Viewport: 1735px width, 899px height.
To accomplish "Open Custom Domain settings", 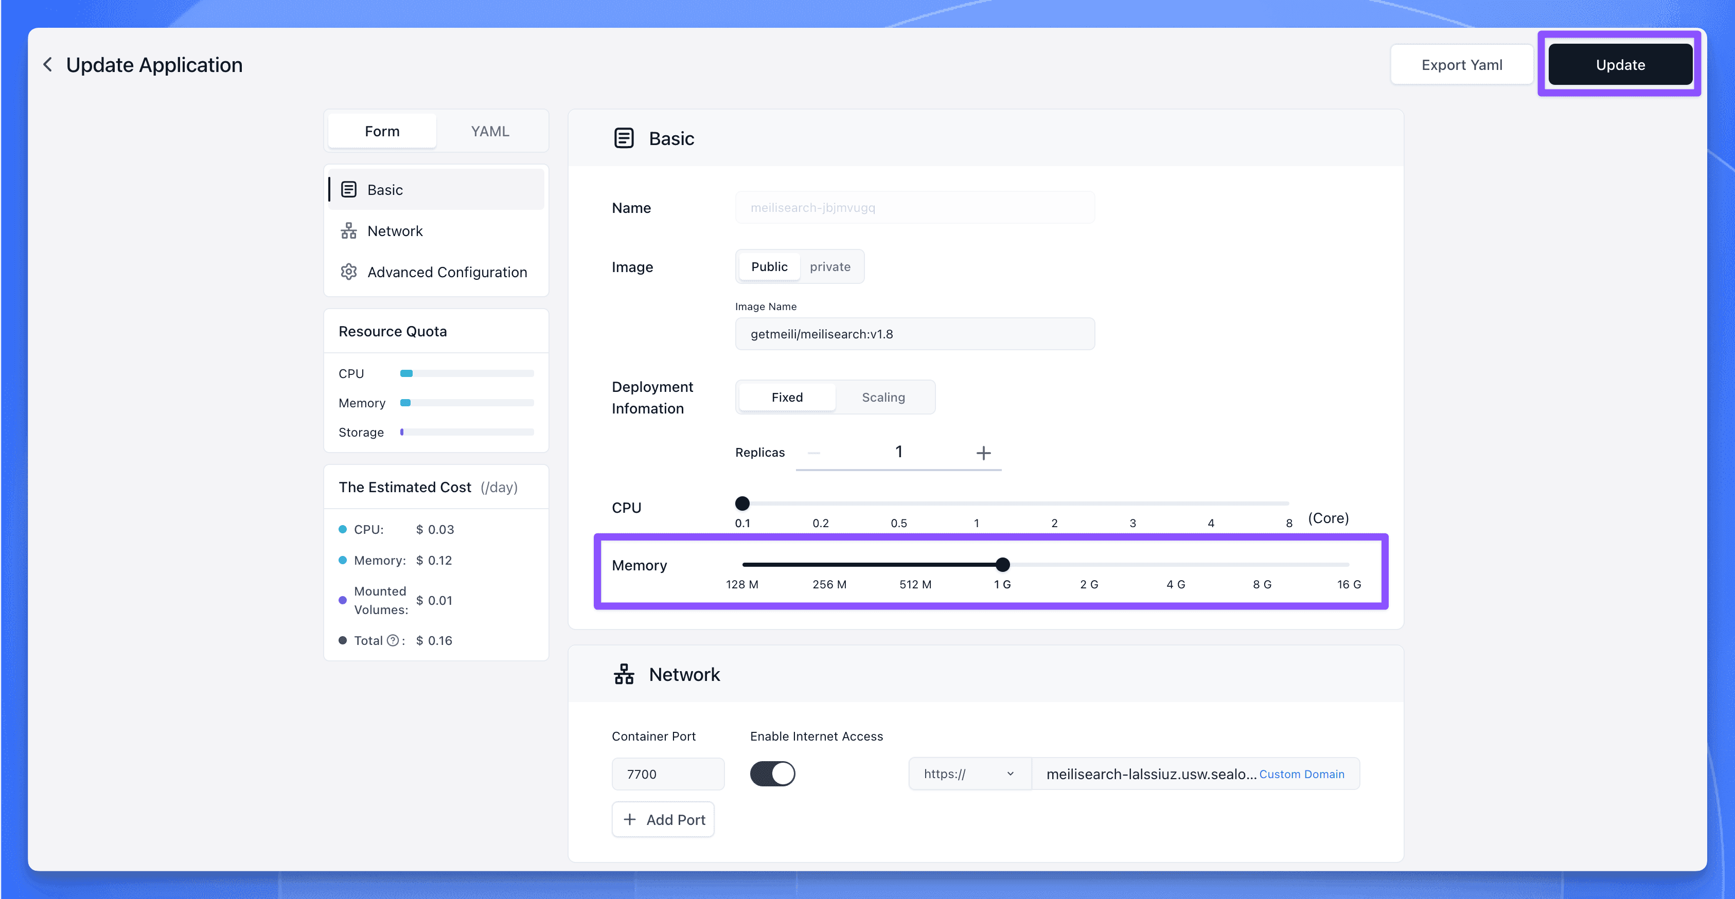I will (x=1301, y=773).
